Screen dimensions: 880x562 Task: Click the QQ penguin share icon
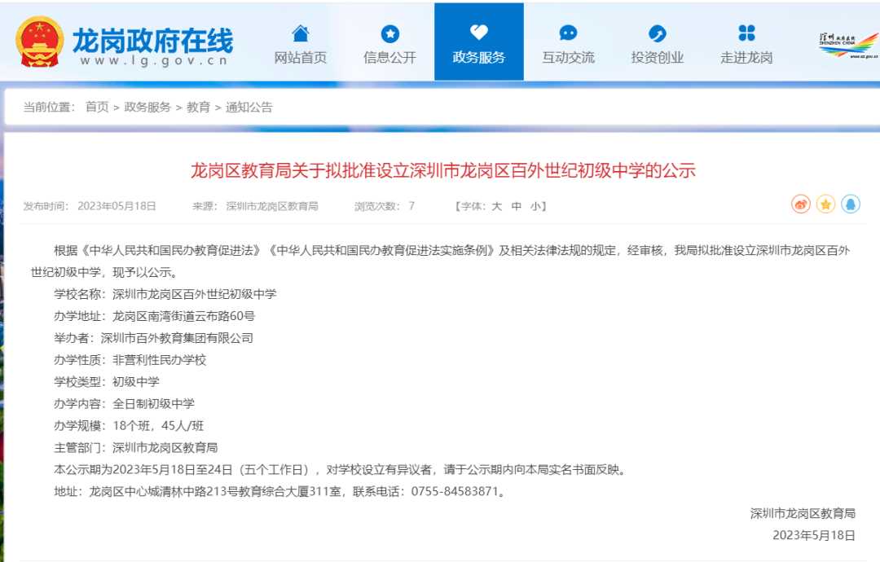[x=851, y=204]
